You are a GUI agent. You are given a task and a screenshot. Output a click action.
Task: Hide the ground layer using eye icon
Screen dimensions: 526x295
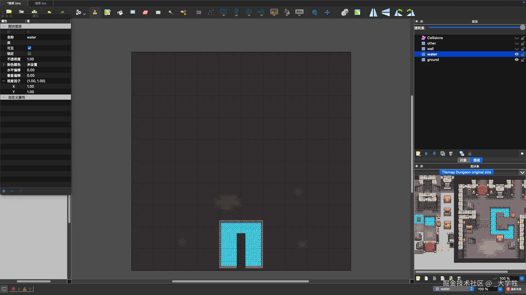516,60
